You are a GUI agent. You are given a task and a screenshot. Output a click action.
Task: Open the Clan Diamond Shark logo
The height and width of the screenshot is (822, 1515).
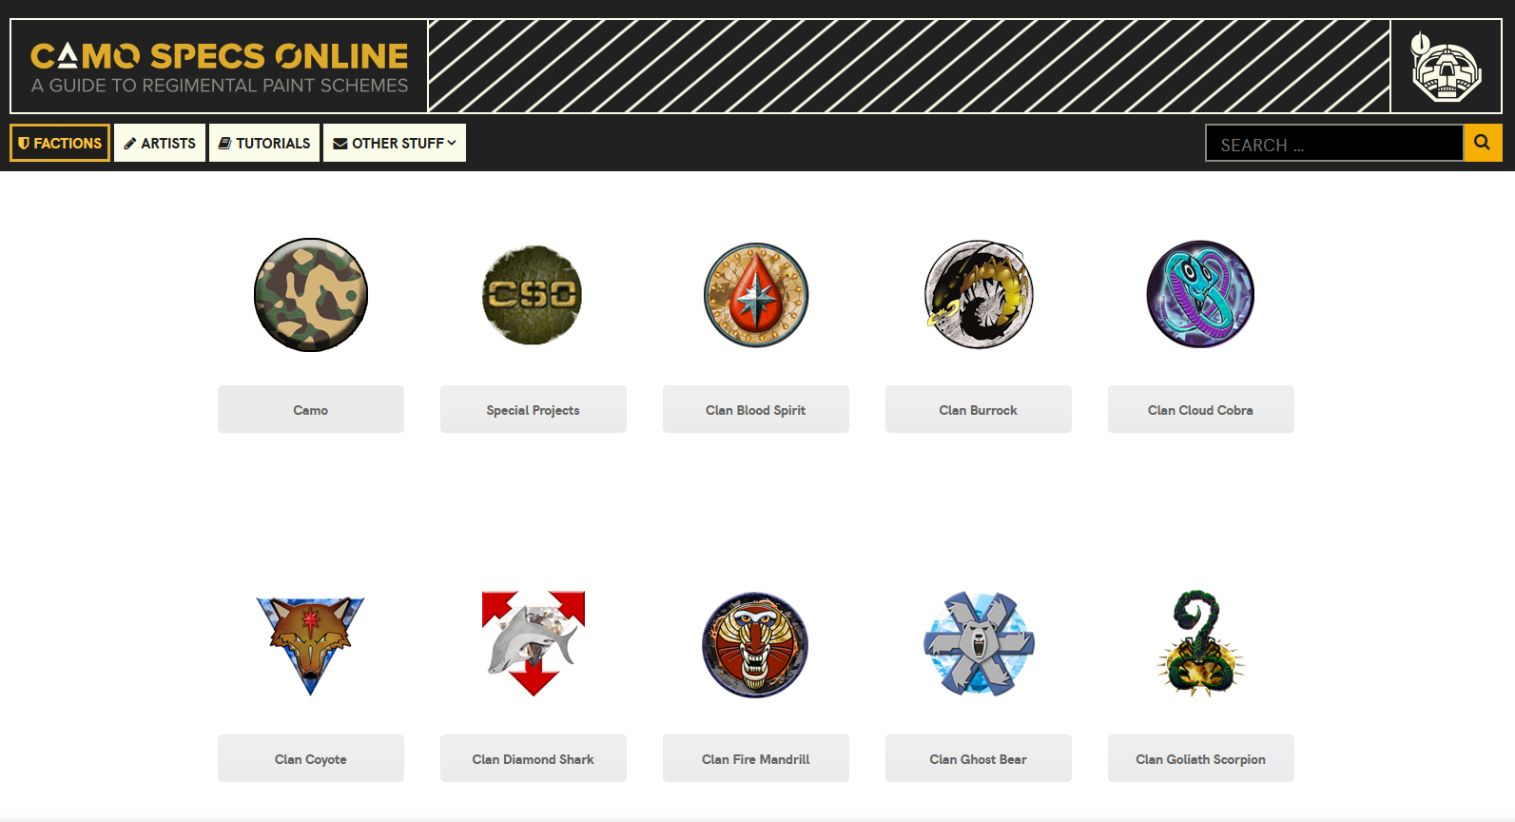point(534,644)
